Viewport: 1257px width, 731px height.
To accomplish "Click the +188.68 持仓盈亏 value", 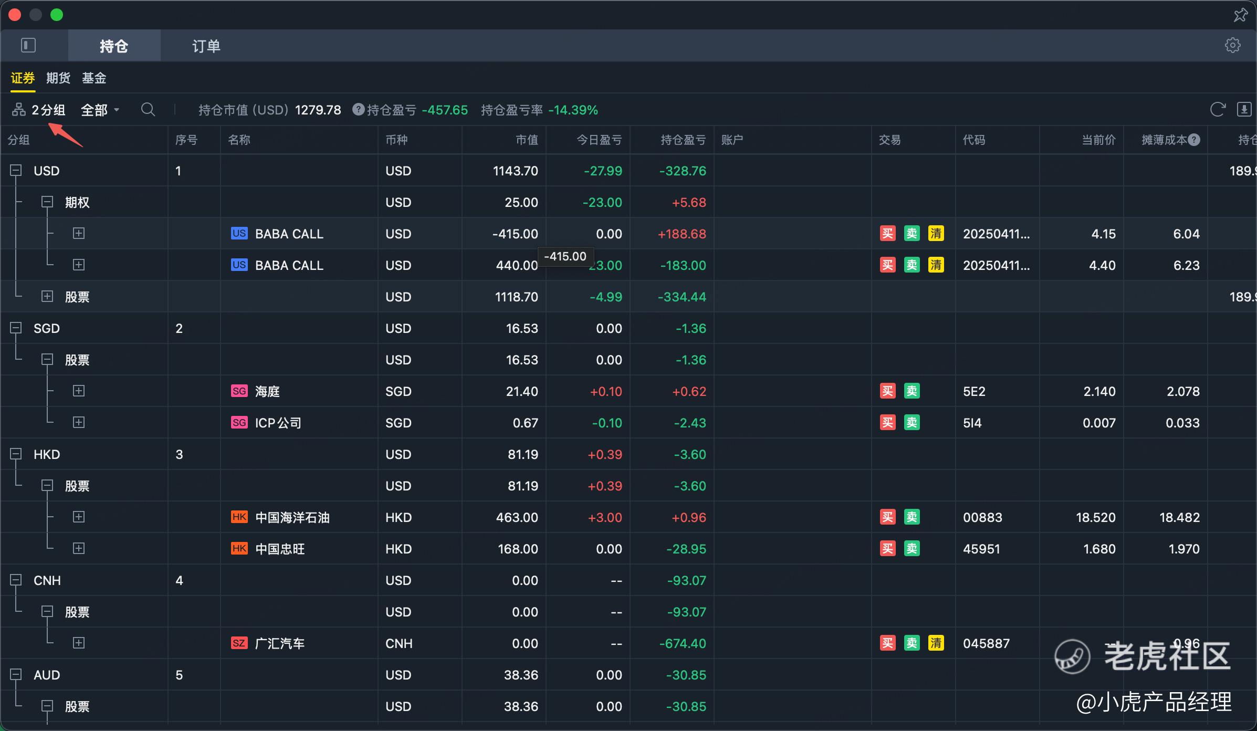I will click(682, 234).
